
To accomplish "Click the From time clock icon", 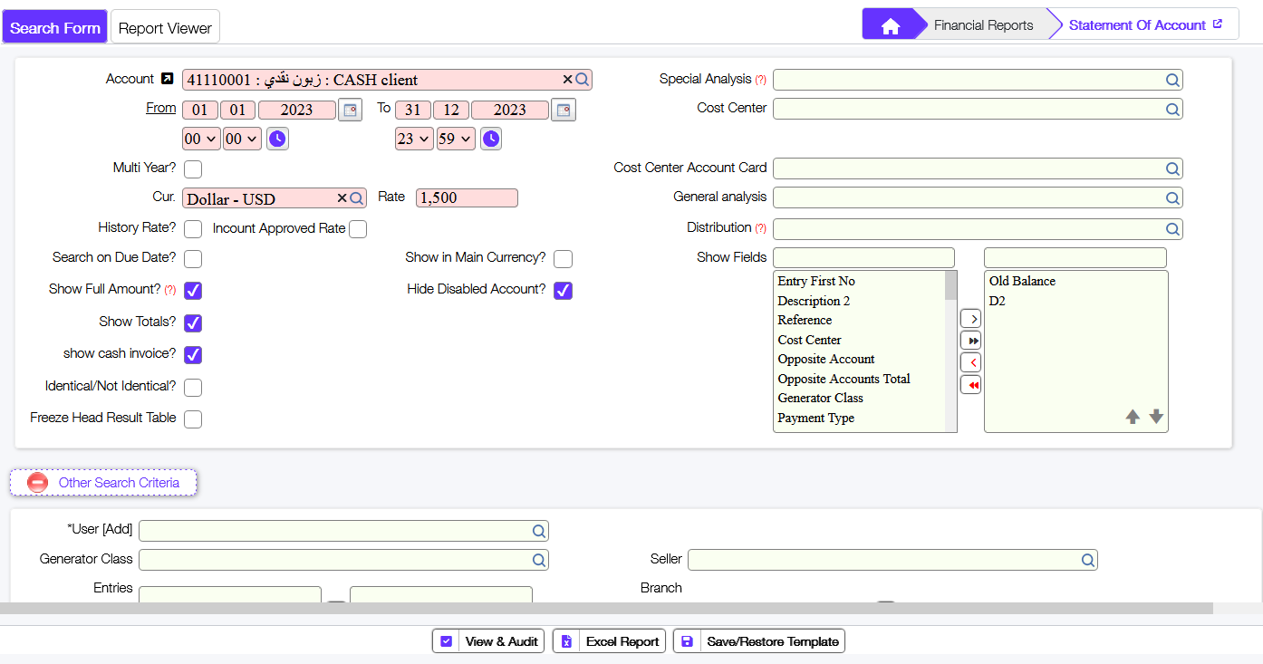I will pos(277,139).
